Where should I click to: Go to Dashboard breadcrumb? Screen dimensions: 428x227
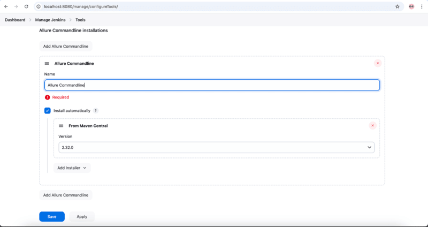point(15,20)
